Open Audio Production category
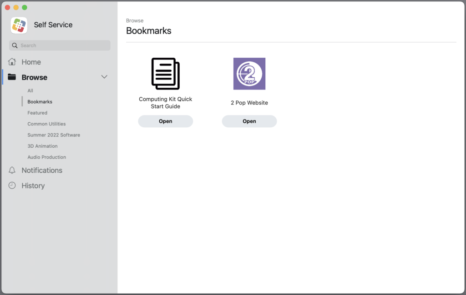466x295 pixels. tap(47, 157)
